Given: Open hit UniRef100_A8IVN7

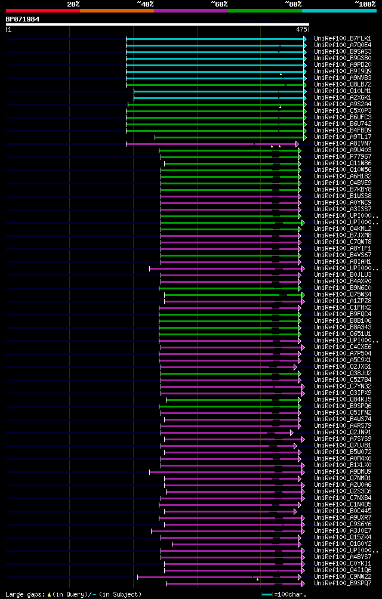Looking at the screenshot, I should tap(342, 144).
